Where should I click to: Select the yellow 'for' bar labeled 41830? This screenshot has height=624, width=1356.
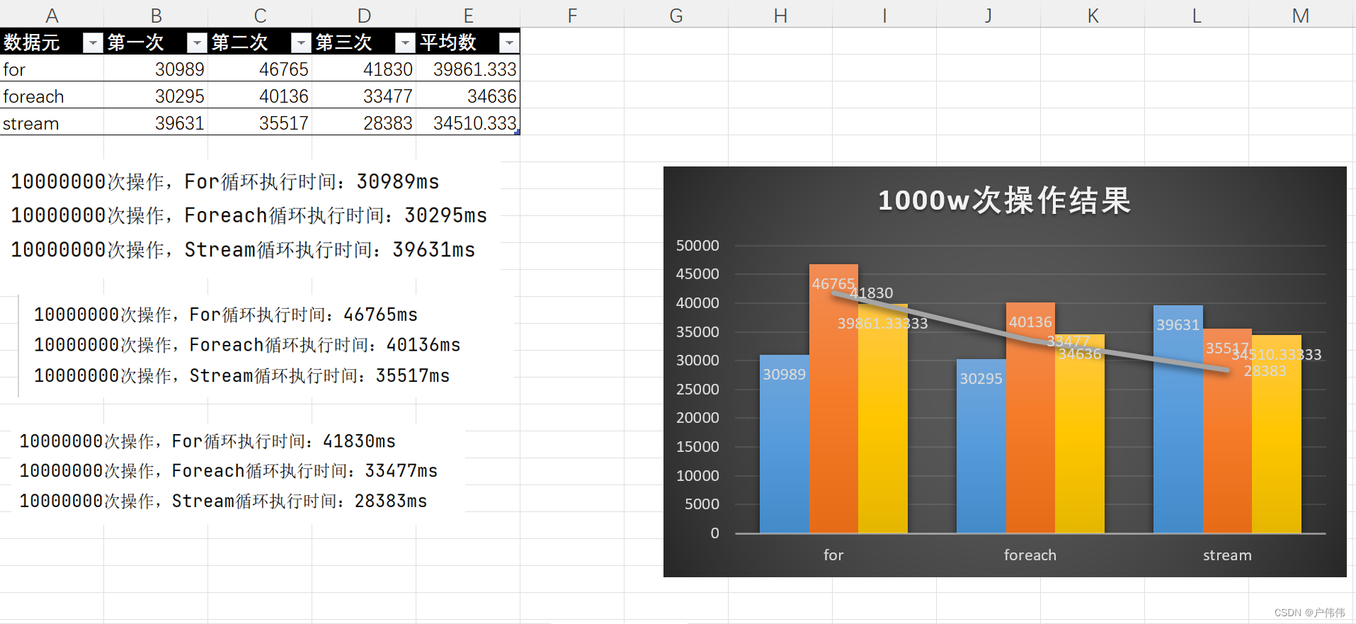click(883, 419)
